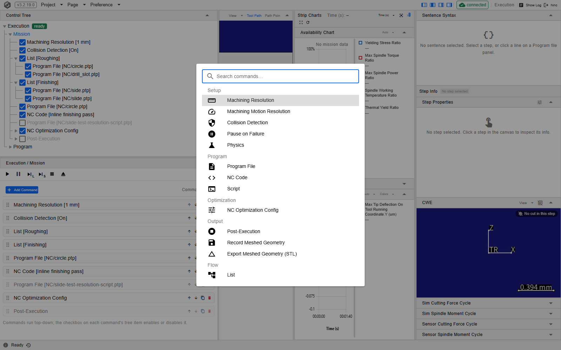The width and height of the screenshot is (561, 350).
Task: Click the Strip Charts refresh icon
Action: (308, 22)
